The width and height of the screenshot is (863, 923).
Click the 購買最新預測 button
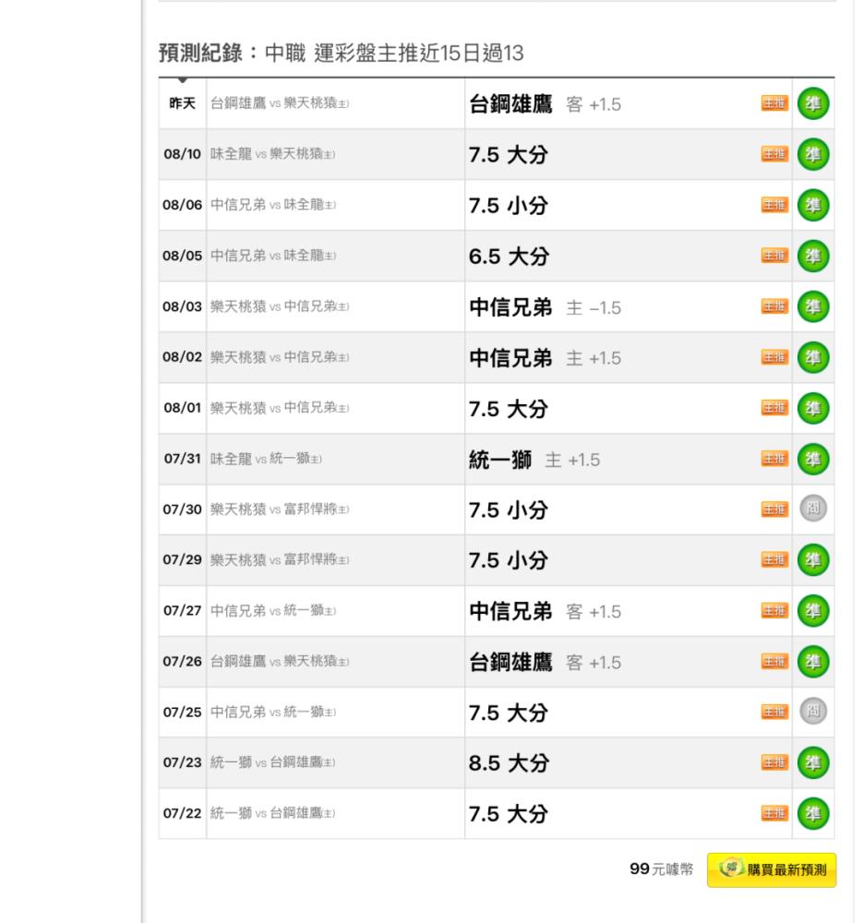click(772, 870)
